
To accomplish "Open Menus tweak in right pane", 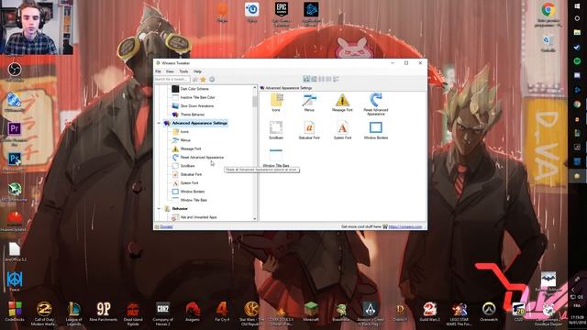I will (x=309, y=103).
